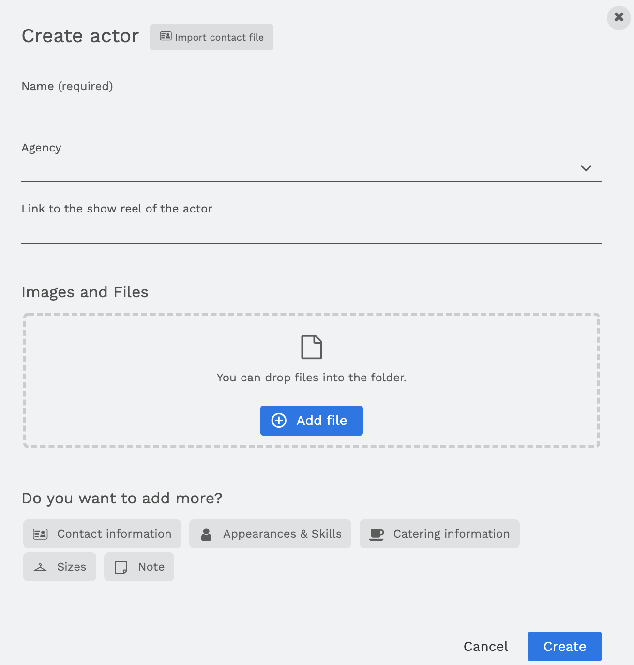This screenshot has height=665, width=634.
Task: Open the Agency dropdown
Action: tap(312, 169)
